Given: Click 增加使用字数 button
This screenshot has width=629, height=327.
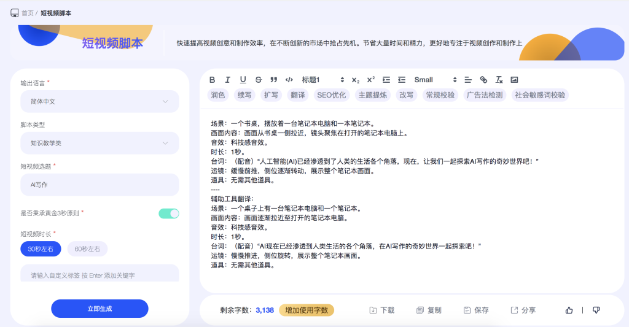Looking at the screenshot, I should click(307, 310).
